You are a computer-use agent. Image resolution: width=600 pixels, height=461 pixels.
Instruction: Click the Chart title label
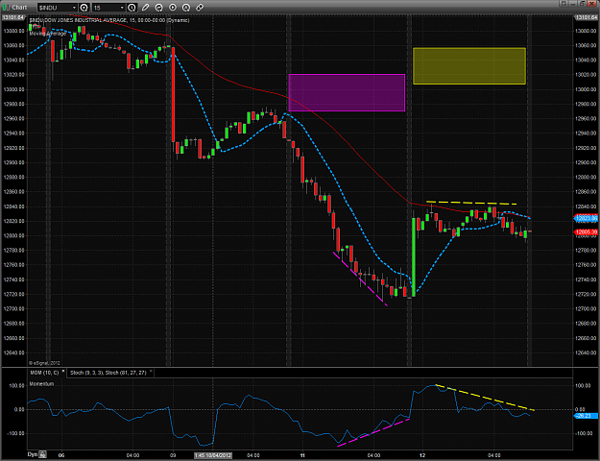click(x=19, y=8)
